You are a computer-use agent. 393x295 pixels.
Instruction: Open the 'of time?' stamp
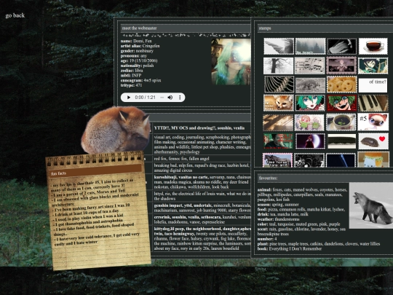pyautogui.click(x=373, y=85)
